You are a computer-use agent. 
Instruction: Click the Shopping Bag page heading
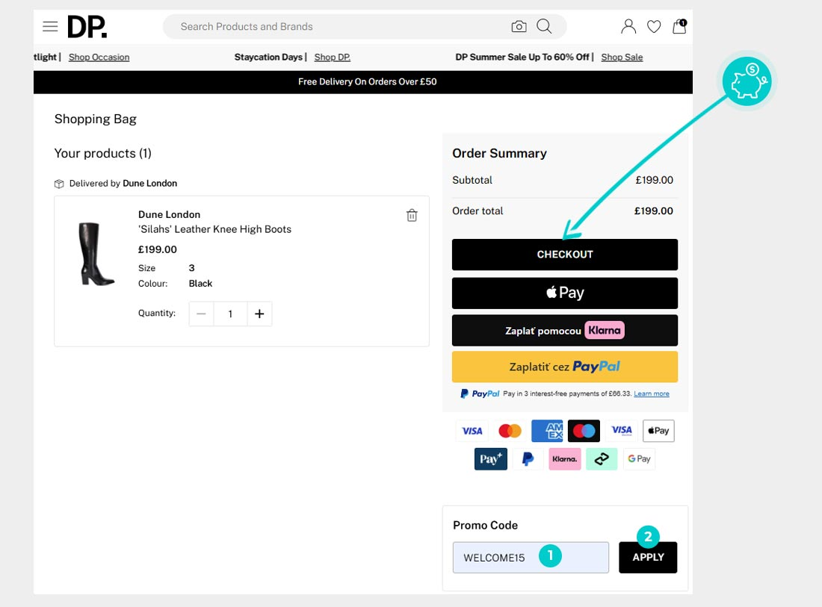[96, 119]
